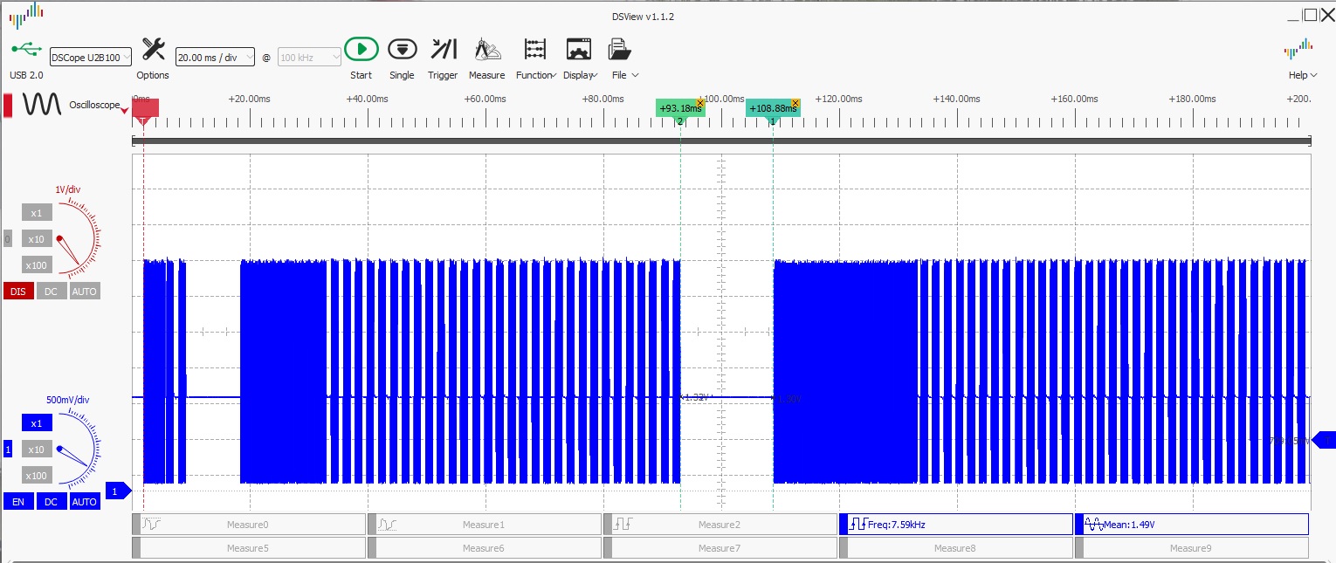Click the Measure0 slot
Screen dimensions: 1336x563
248,524
